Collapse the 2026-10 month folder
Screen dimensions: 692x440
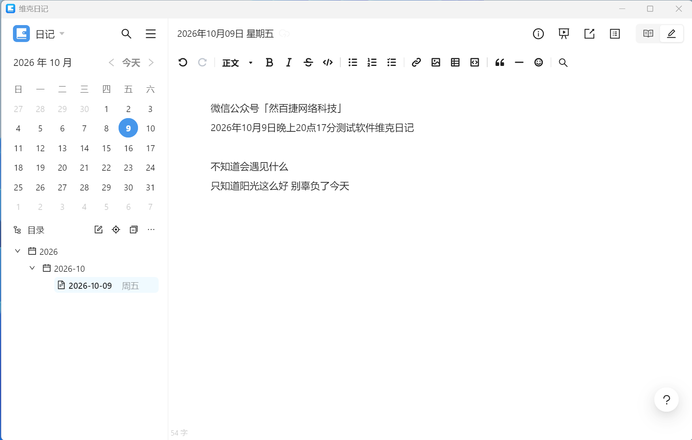coord(32,268)
